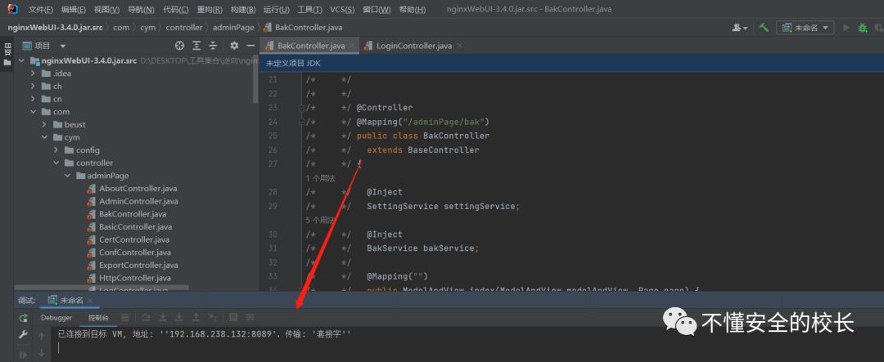Switch to the Debugger tab
The width and height of the screenshot is (884, 362).
(56, 318)
